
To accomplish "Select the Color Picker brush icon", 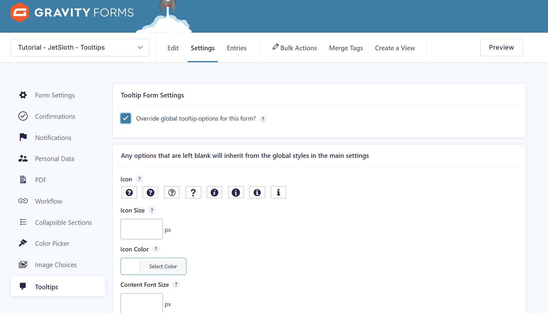I will 23,243.
